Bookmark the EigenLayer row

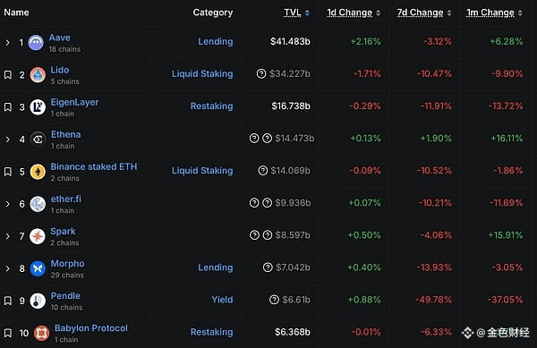[8, 107]
